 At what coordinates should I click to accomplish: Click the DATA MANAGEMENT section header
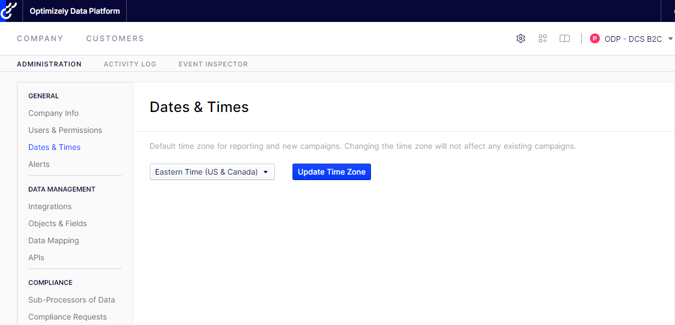pyautogui.click(x=62, y=189)
